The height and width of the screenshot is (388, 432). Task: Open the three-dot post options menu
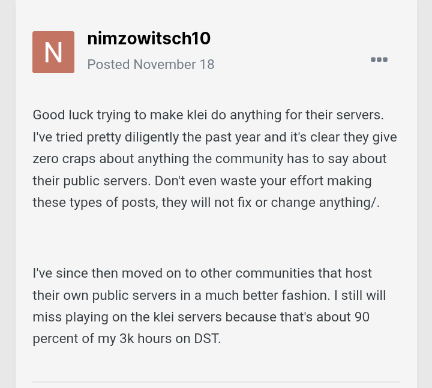click(x=379, y=59)
